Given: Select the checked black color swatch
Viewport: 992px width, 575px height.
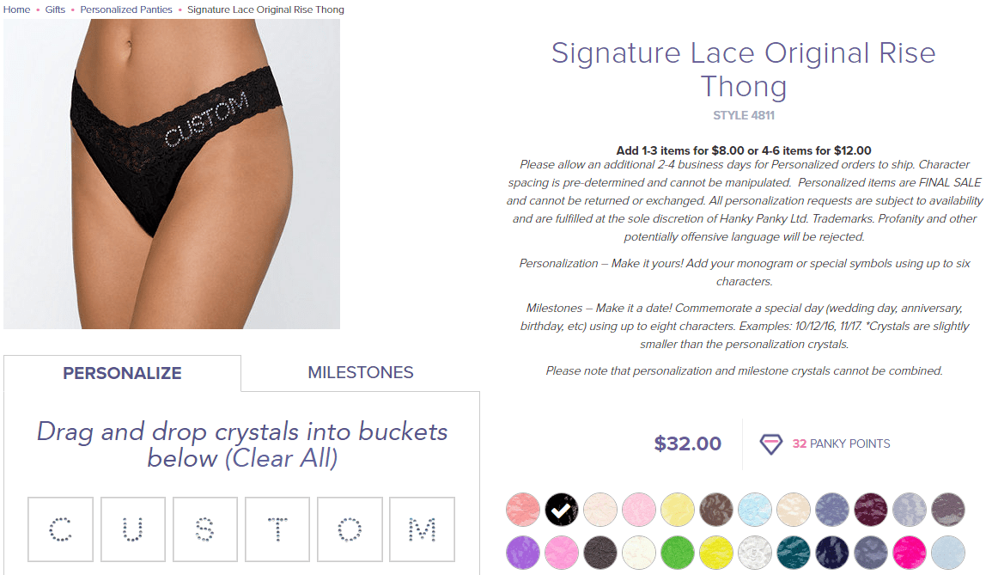Looking at the screenshot, I should point(561,509).
